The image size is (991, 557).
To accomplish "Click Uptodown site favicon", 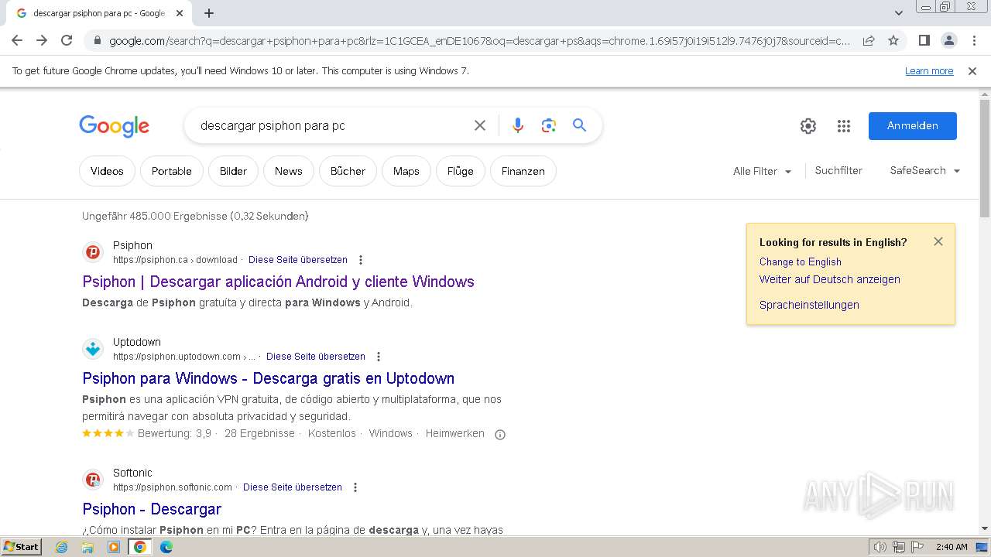I will click(93, 349).
